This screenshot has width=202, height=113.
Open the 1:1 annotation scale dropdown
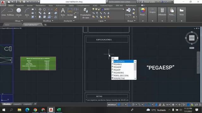coord(168,105)
